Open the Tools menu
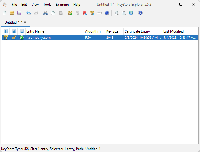The image size is (200, 152). pyautogui.click(x=47, y=5)
